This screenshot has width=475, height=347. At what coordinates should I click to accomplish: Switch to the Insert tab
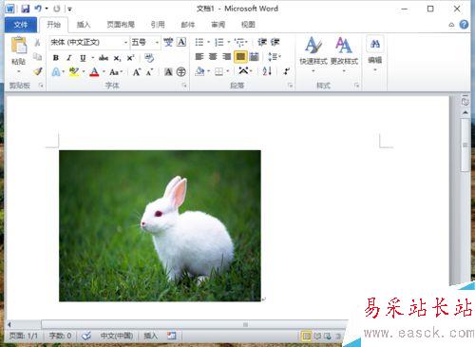tap(84, 25)
